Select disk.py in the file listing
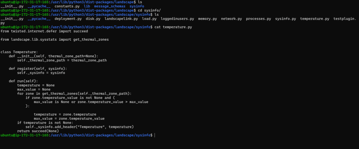Image resolution: width=359 pixels, height=149 pixels. click(x=93, y=18)
